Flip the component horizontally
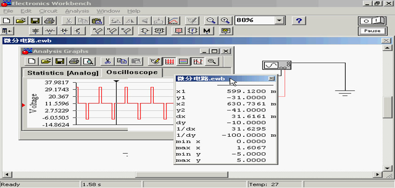The image size is (395, 188). pyautogui.click(x=130, y=20)
